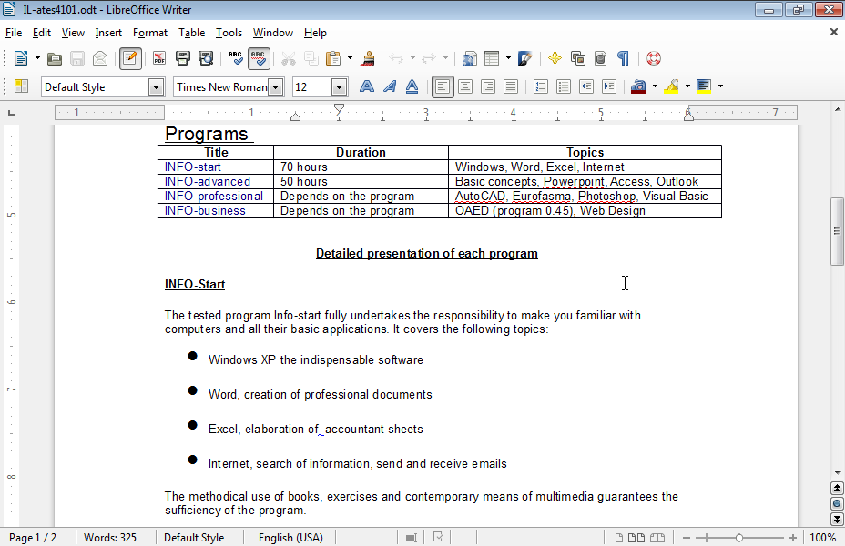Apply the yellow Highlighting color
845x546 pixels.
click(671, 86)
